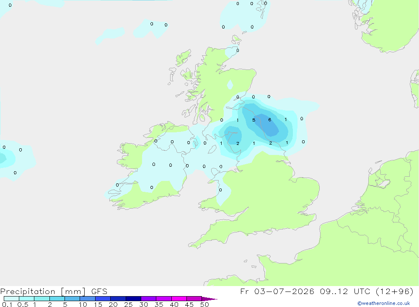
Task: Click the '0.5' legend scale label
Action: (x=23, y=304)
